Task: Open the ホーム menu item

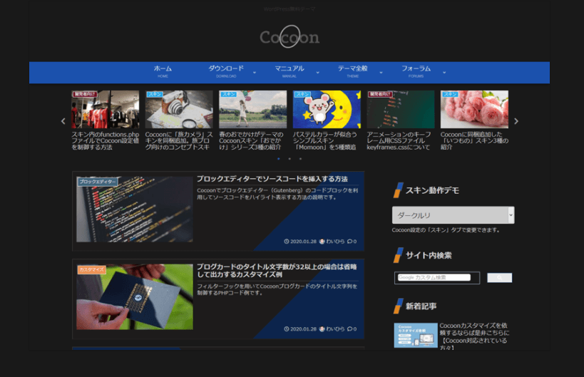Action: pyautogui.click(x=163, y=71)
